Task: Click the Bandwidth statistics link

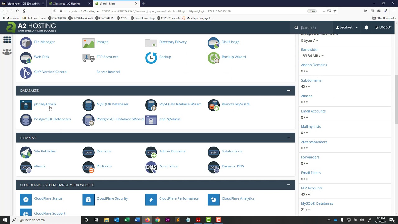Action: pos(310,49)
